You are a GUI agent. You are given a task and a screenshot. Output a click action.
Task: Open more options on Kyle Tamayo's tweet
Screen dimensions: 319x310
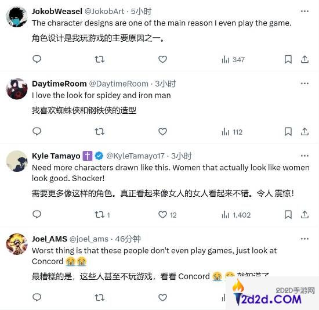tap(304, 156)
